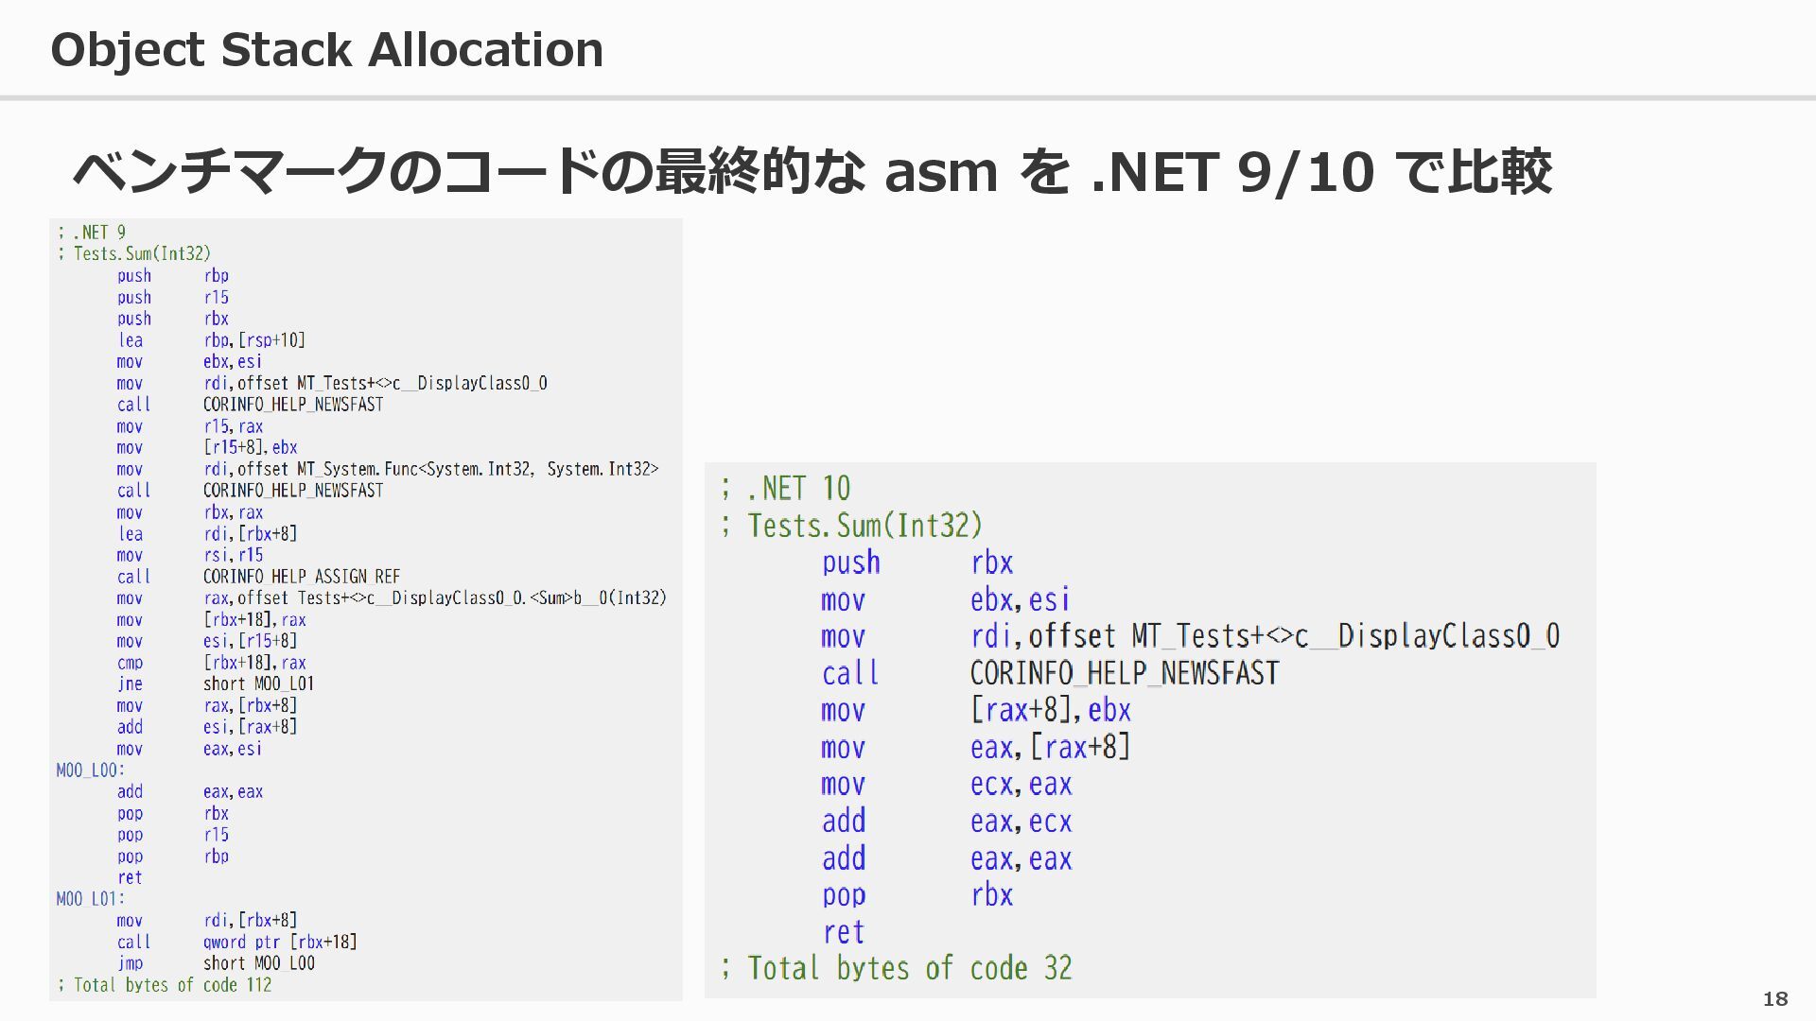Click 'CORINFO_HELP_NEWSFAST' in the .NET 10 panel
The image size is (1816, 1021).
coord(1124,673)
